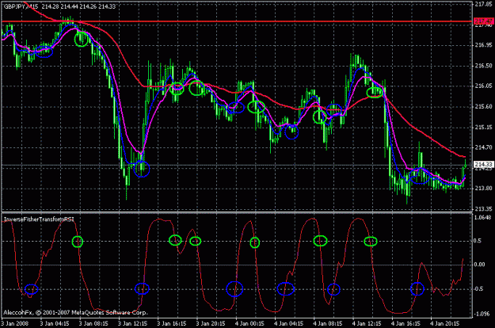Click the 0.00 indicator scale value
This screenshot has width=495, height=328.
(479, 265)
